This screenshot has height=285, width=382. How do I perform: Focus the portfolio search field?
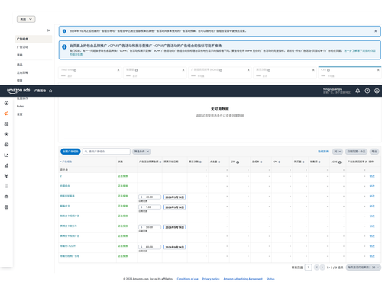(106, 152)
